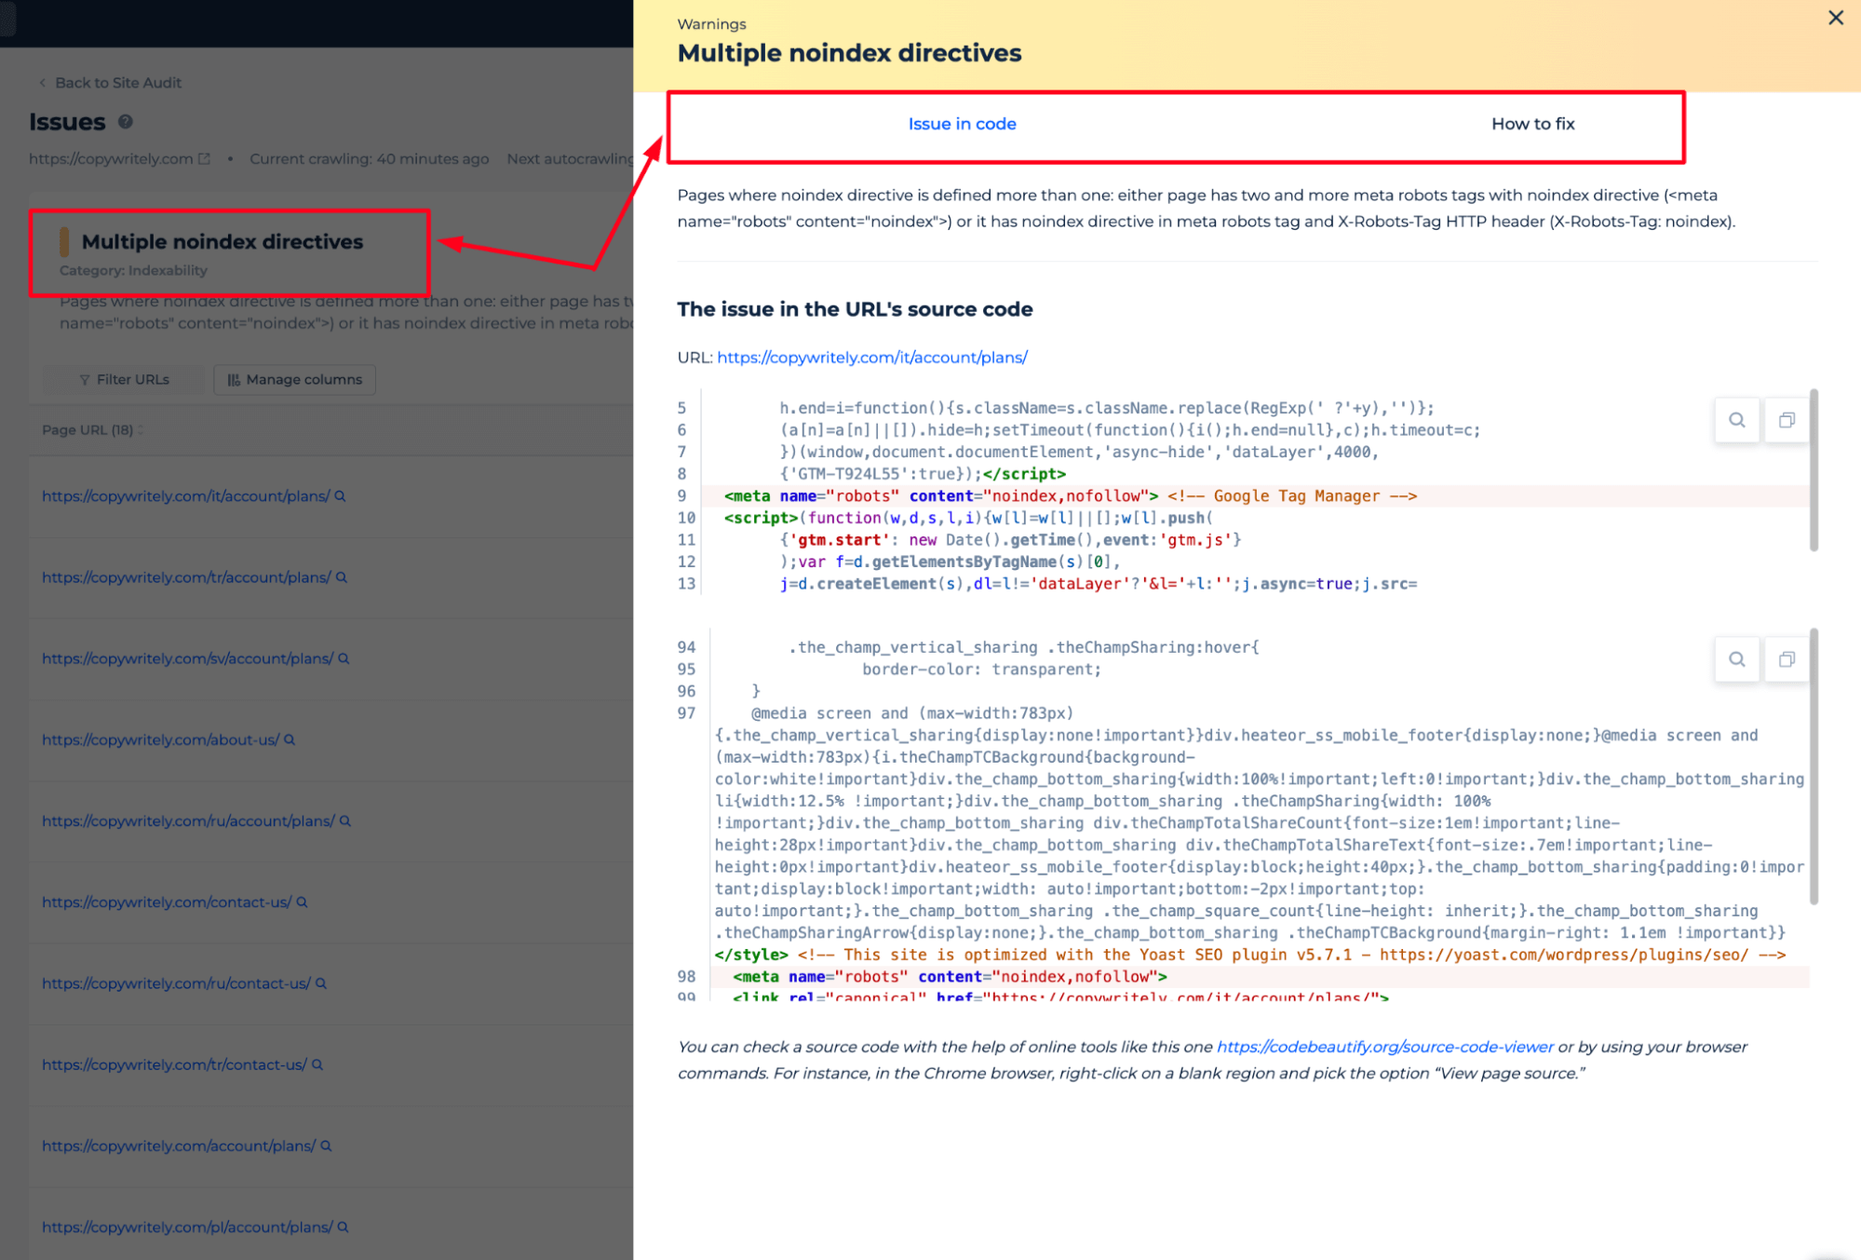
Task: Click the first code block's vertical scrollbar
Action: tap(1813, 470)
